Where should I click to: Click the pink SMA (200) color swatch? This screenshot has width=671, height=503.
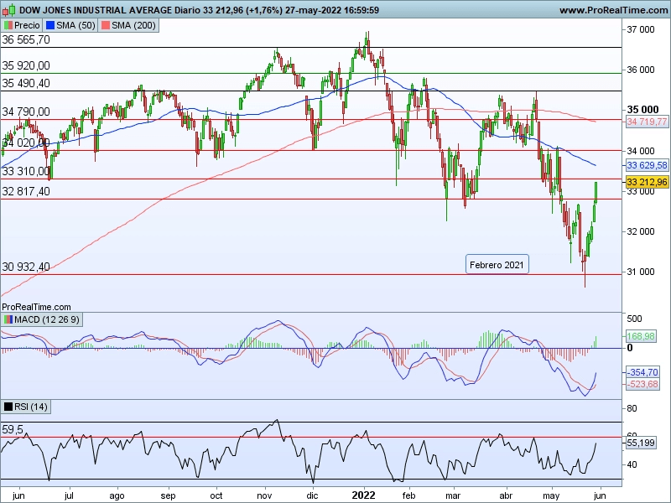click(x=105, y=25)
